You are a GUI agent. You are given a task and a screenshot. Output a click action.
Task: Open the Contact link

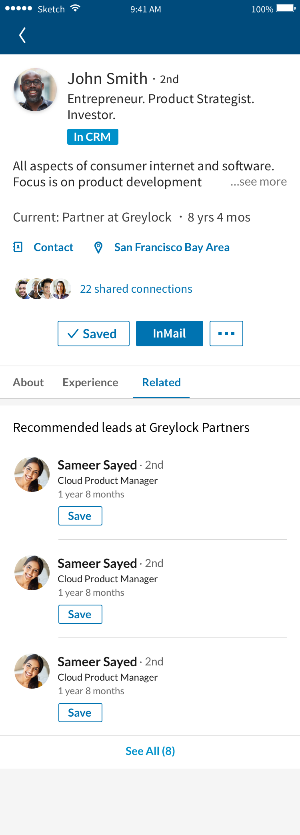point(54,247)
